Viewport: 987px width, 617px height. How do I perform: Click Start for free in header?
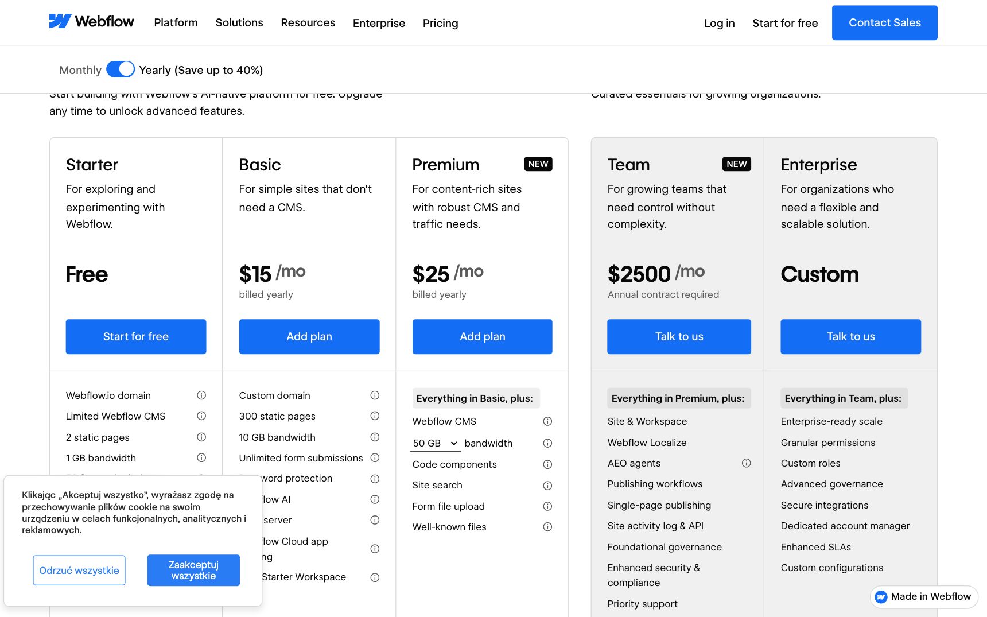pyautogui.click(x=785, y=23)
